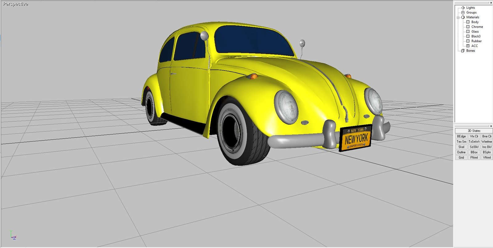This screenshot has width=493, height=248.
Task: Select the Black3 material in tree
Action: coord(476,36)
